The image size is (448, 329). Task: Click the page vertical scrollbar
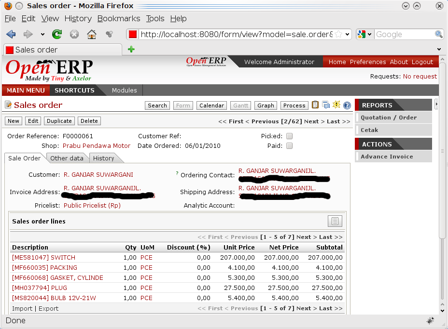[x=442, y=150]
